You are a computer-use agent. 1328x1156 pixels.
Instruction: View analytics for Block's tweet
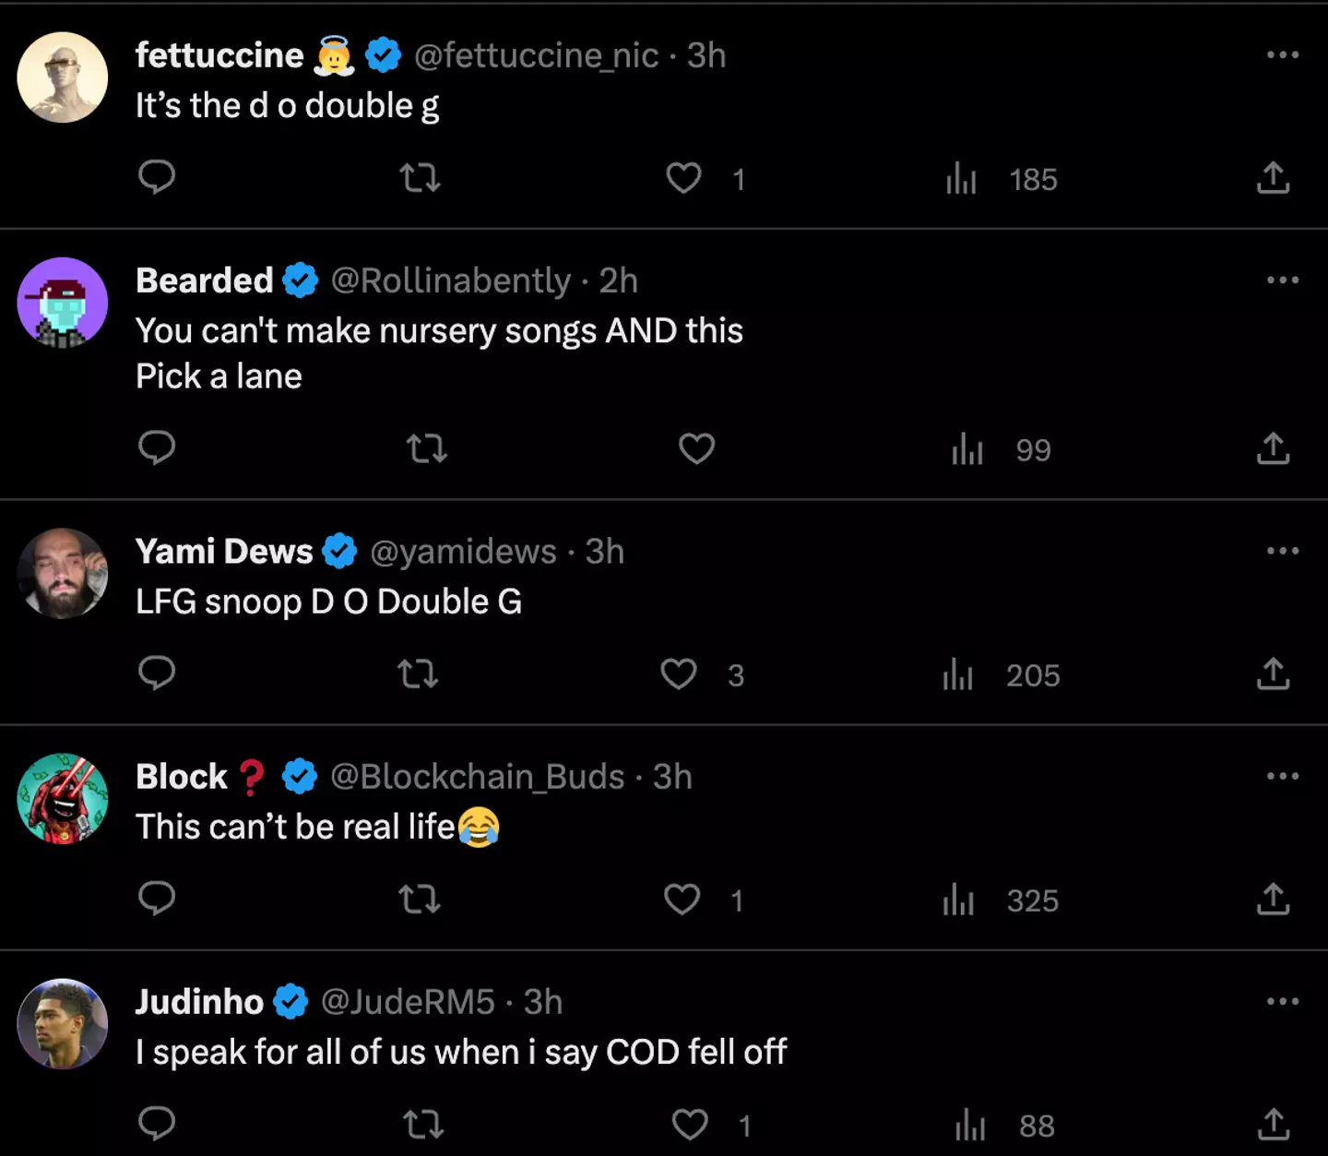958,900
